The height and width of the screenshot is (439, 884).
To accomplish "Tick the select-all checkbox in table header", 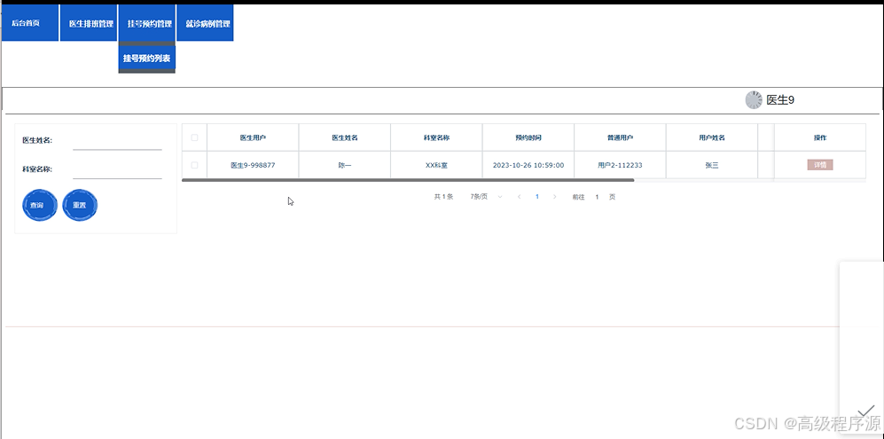I will coord(194,137).
